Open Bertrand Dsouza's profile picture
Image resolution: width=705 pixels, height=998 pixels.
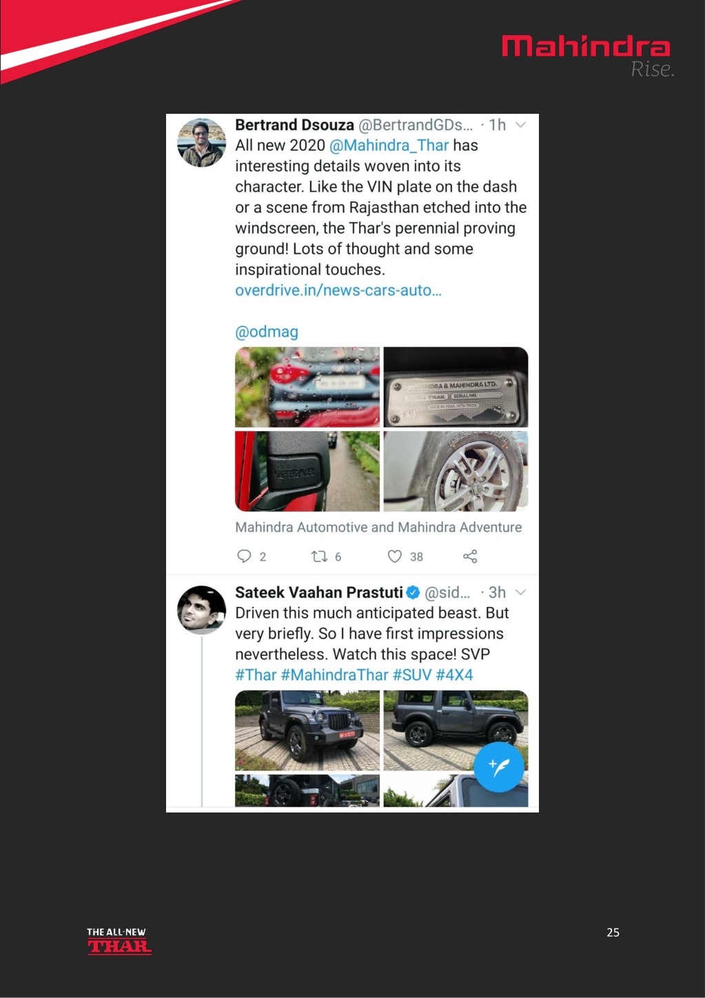coord(201,143)
